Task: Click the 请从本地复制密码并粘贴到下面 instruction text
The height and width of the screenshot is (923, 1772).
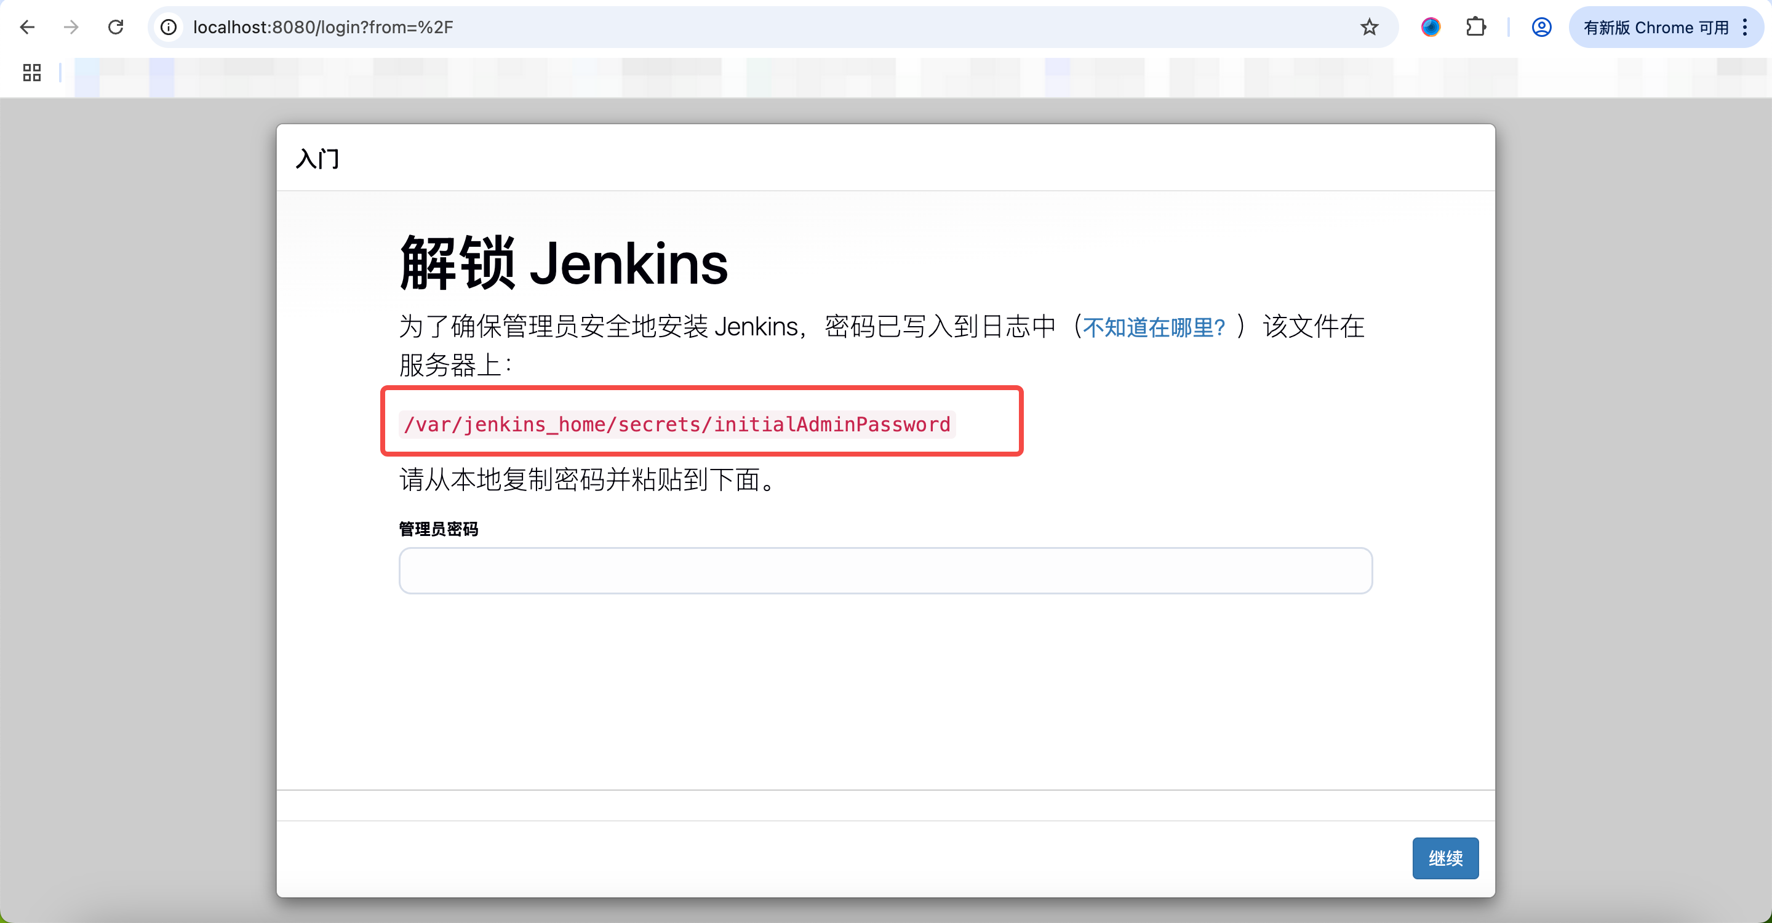Action: click(587, 479)
